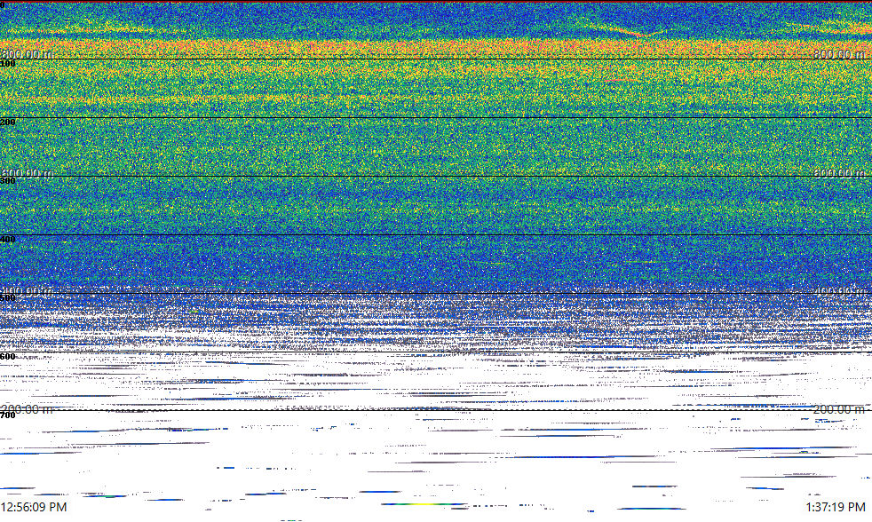
Task: Select the 700 depth scale label
Action: tap(8, 415)
